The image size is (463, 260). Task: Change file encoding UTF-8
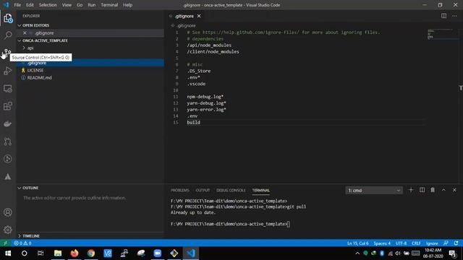(x=401, y=243)
